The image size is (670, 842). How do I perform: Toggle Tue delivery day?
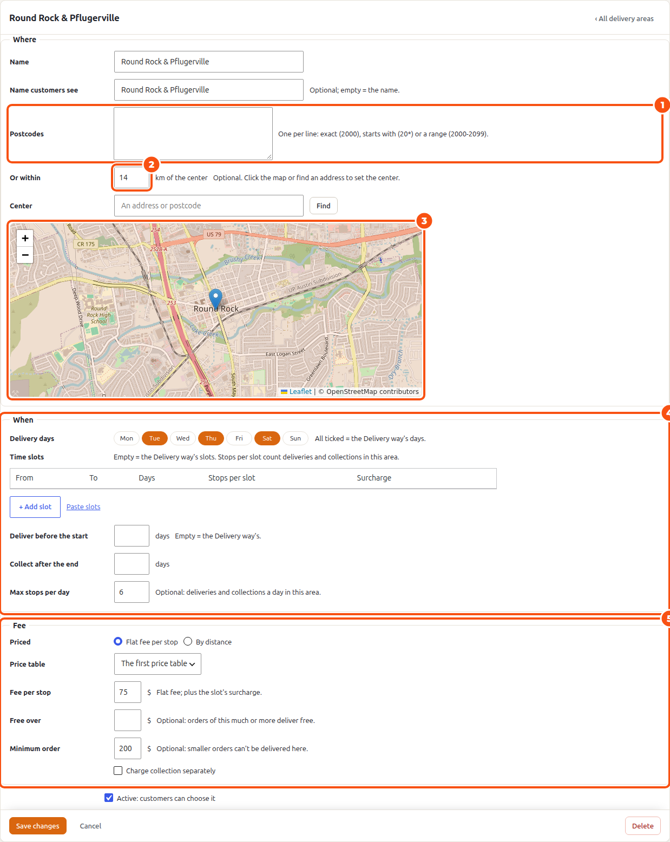[x=155, y=438]
